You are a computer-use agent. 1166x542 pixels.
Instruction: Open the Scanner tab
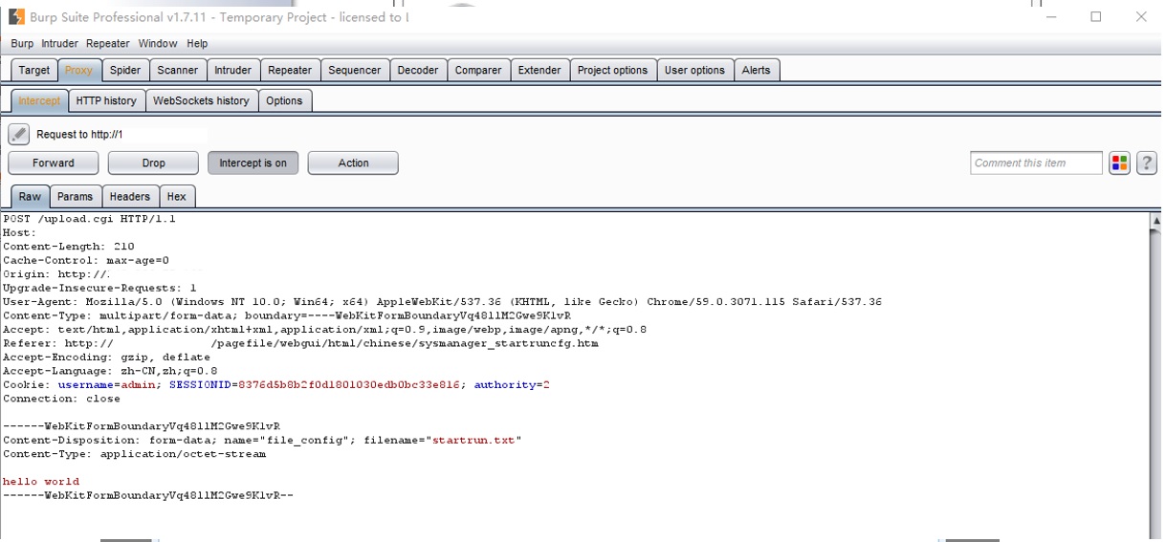point(178,71)
